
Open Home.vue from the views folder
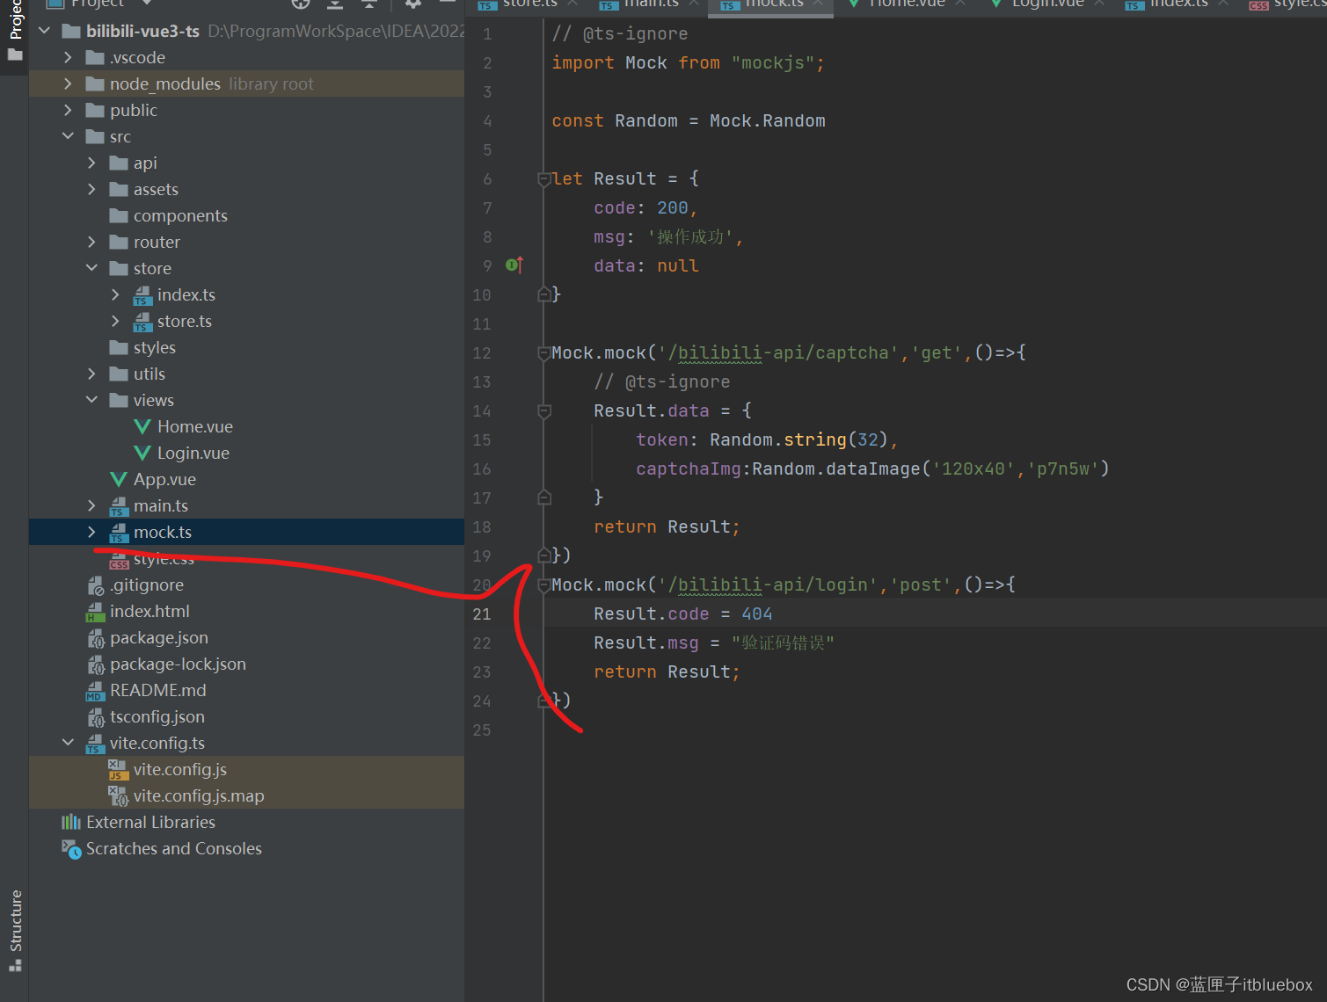coord(194,427)
